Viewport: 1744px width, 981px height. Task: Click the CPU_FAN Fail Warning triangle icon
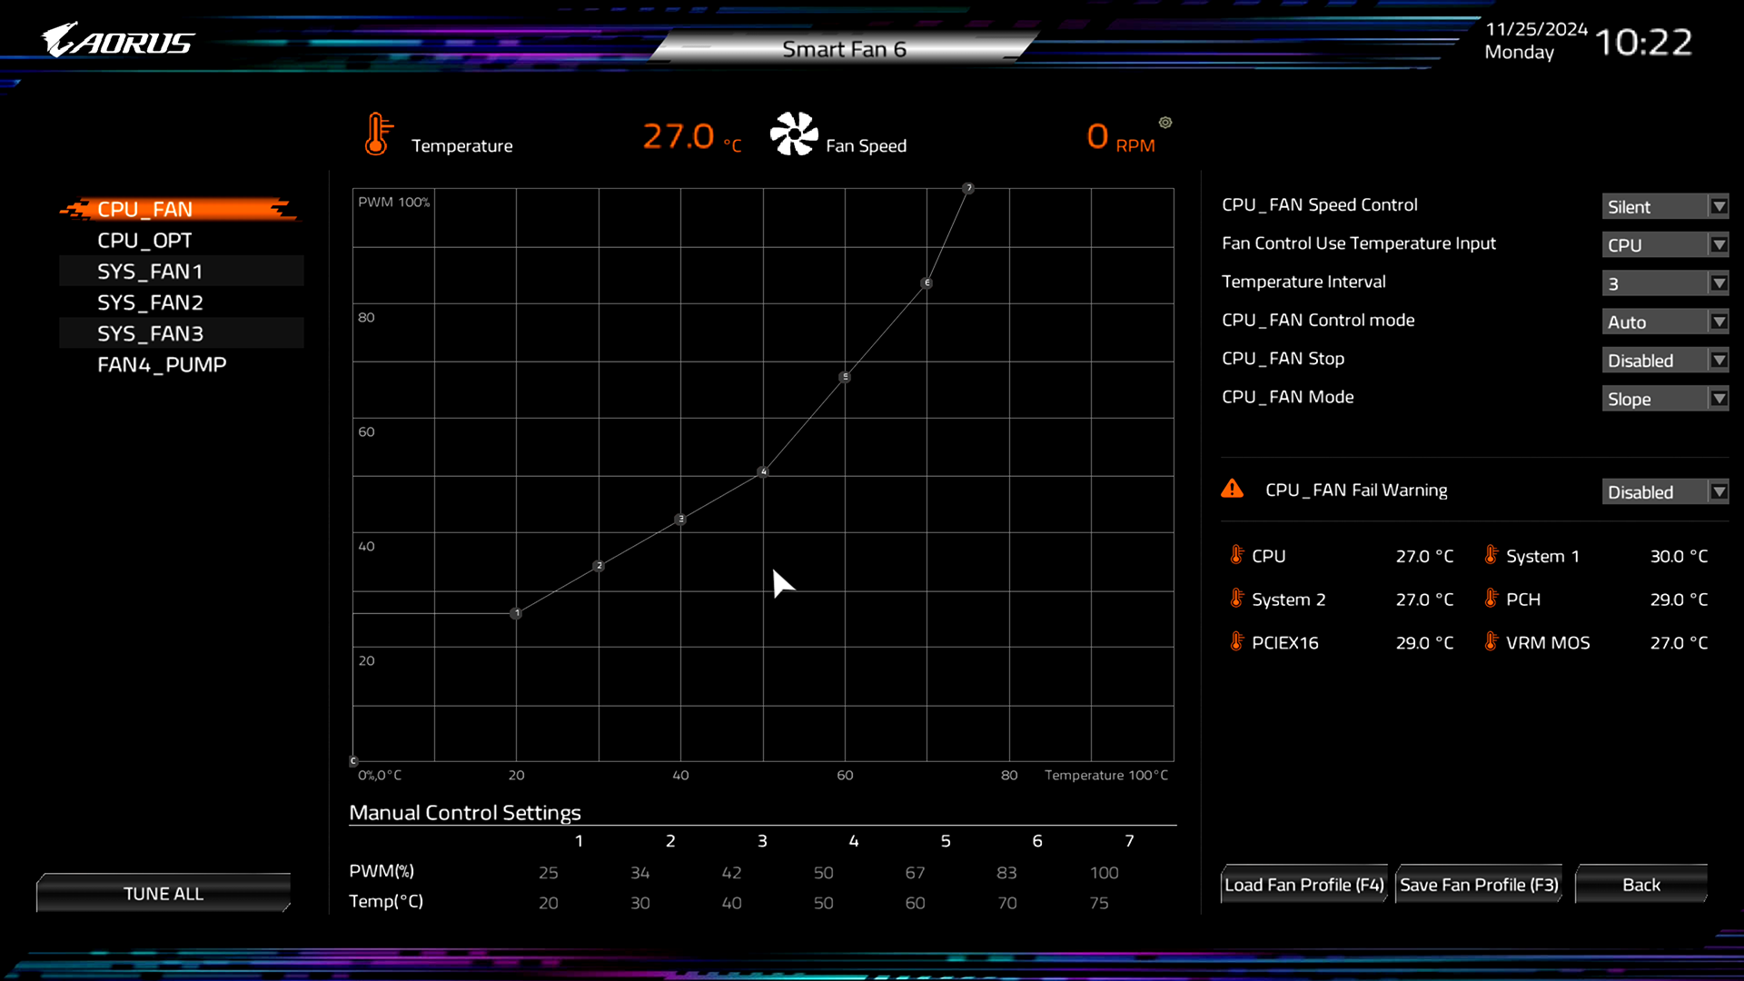tap(1233, 489)
